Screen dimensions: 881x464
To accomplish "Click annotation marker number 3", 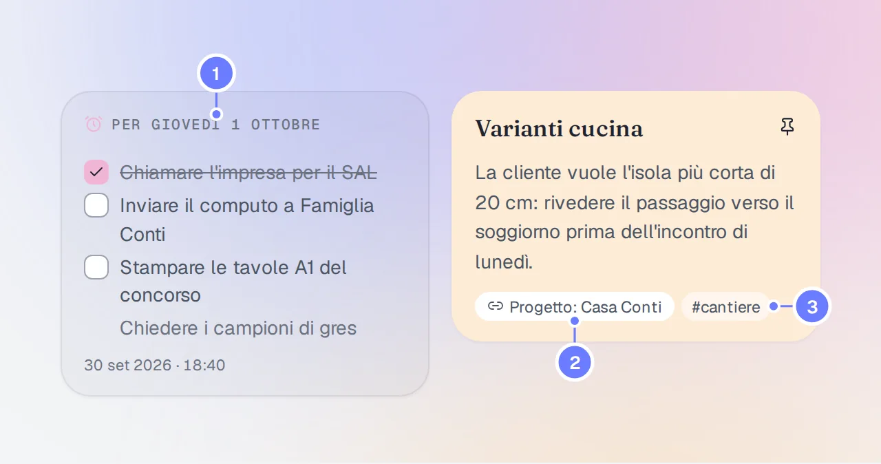I will click(812, 306).
